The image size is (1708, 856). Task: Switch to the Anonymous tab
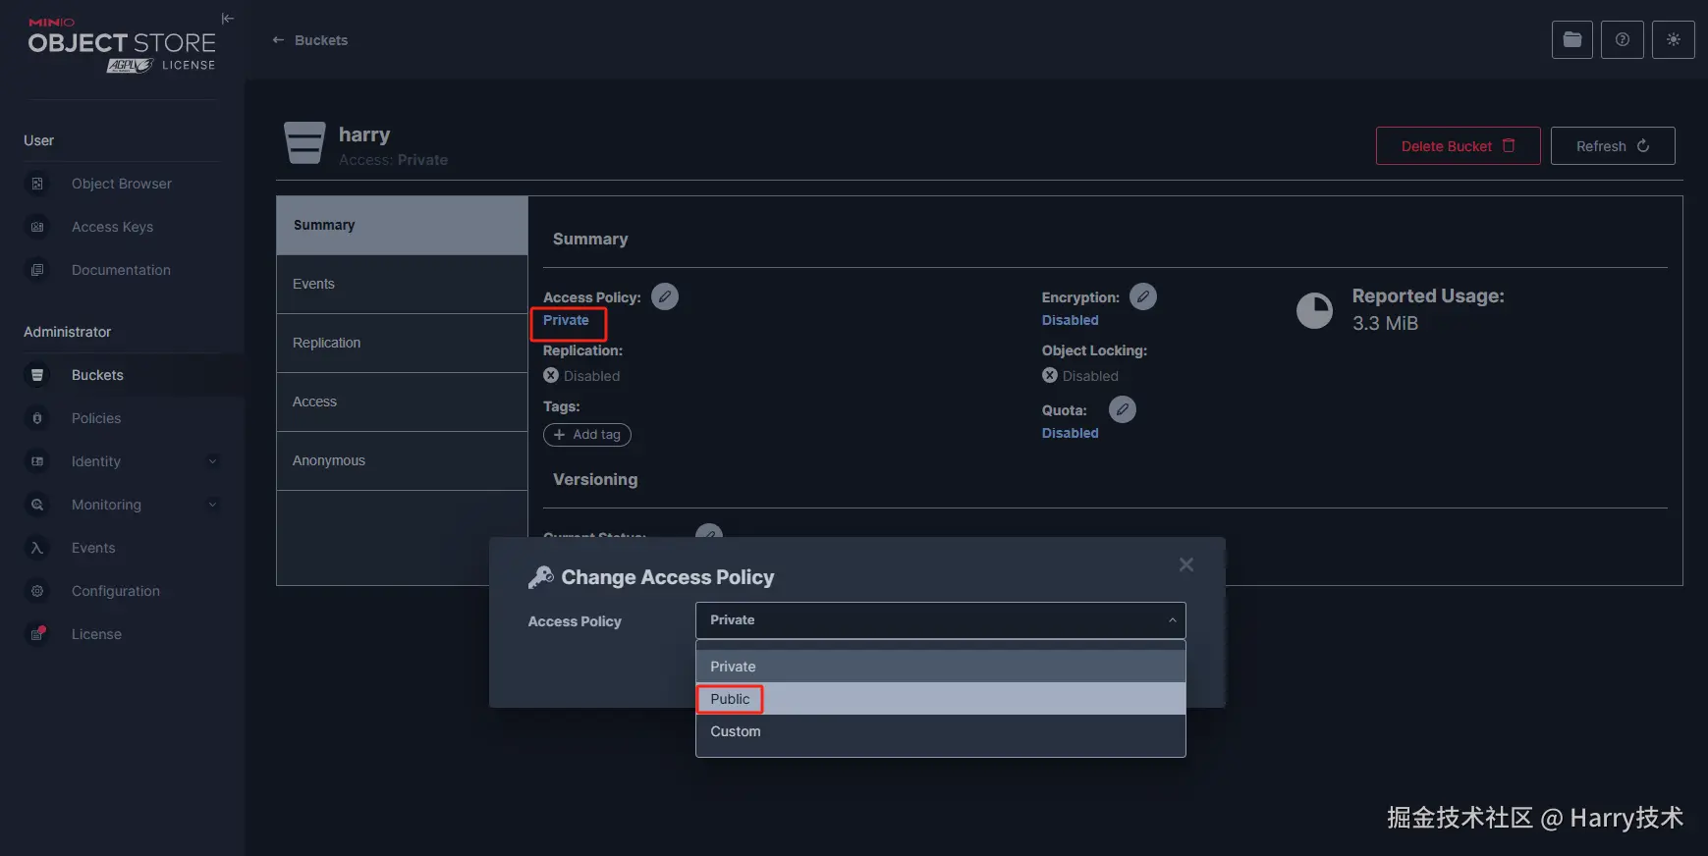click(x=402, y=461)
